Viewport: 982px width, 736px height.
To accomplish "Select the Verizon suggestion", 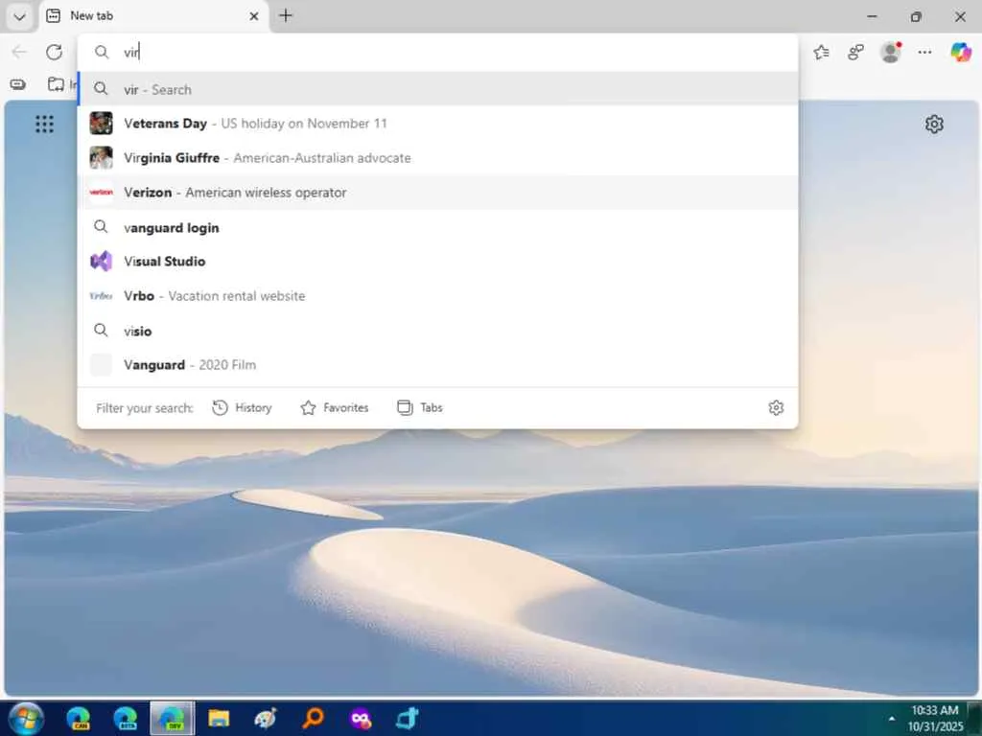I will pos(437,192).
